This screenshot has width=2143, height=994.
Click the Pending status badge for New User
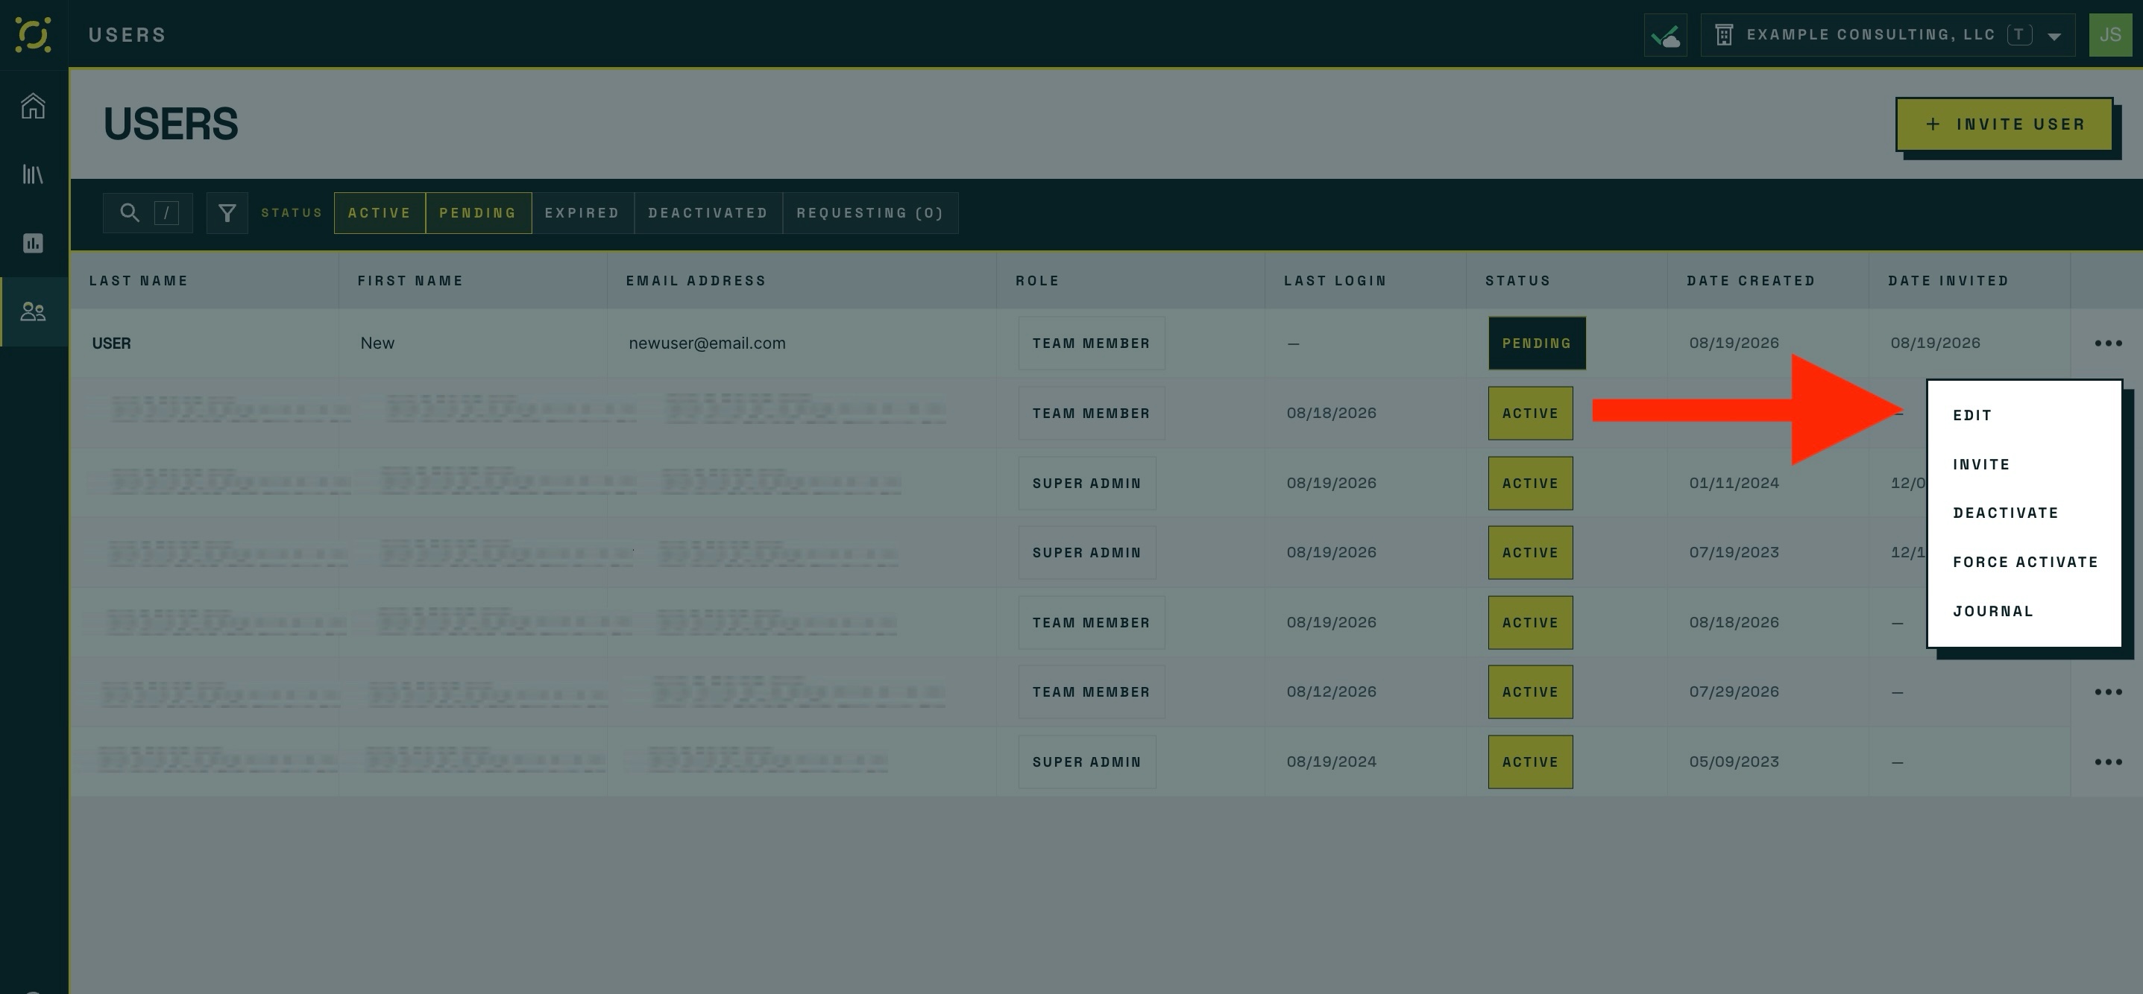(1537, 344)
